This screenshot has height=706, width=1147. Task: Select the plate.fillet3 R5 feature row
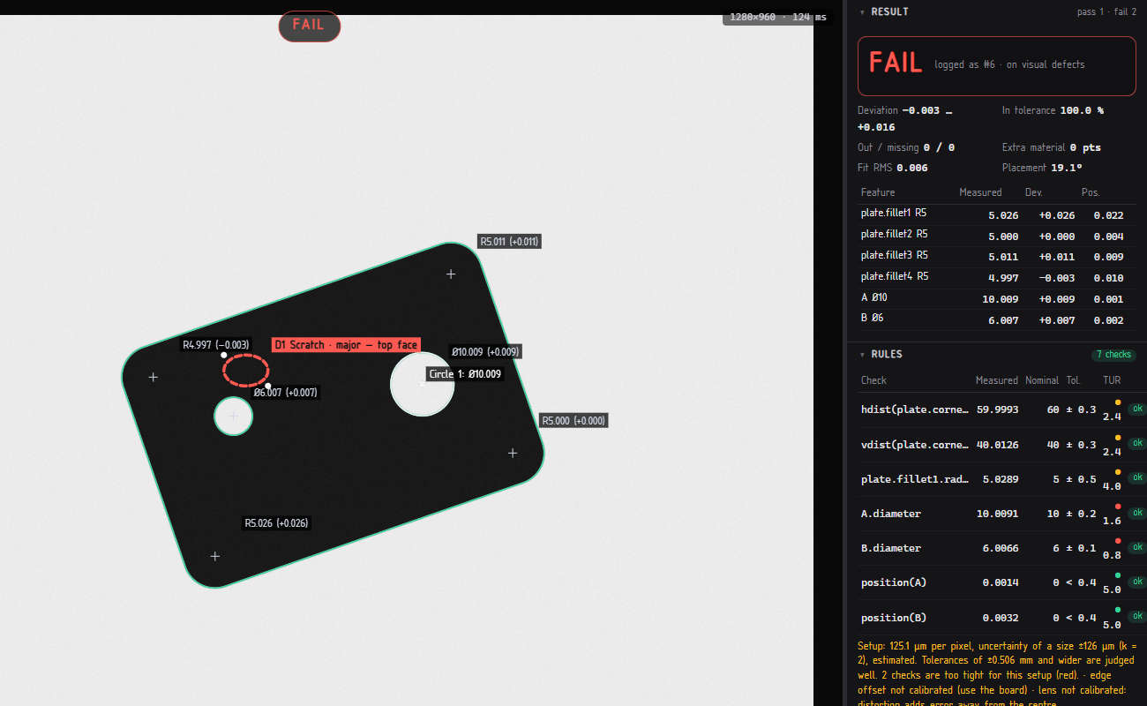pos(997,257)
